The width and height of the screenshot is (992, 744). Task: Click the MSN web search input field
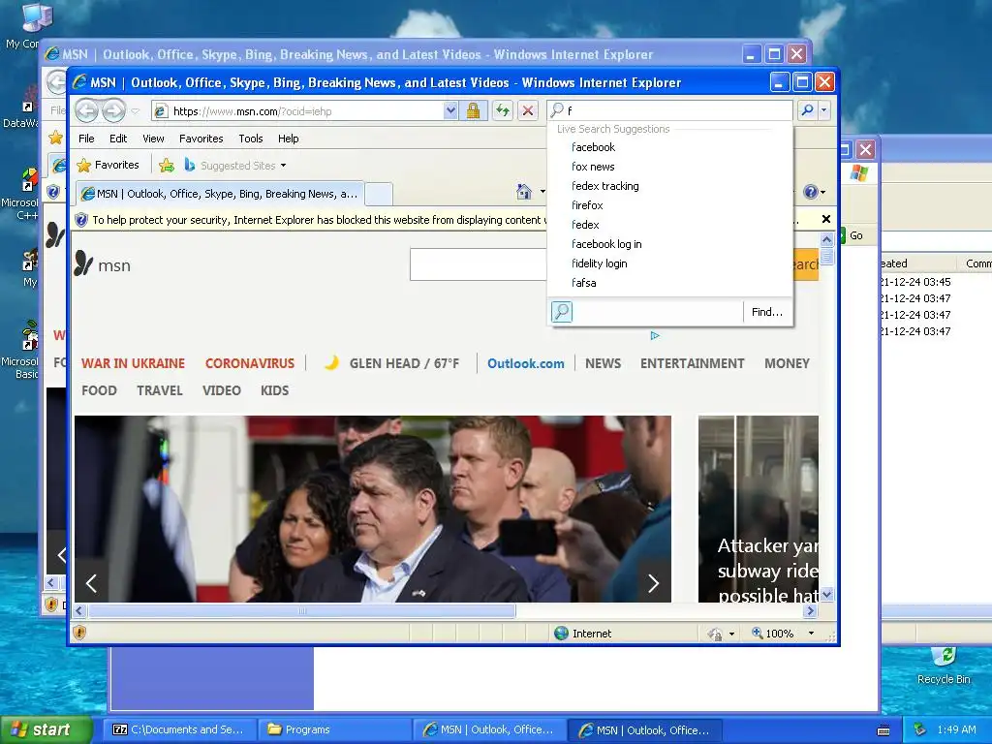tap(478, 264)
